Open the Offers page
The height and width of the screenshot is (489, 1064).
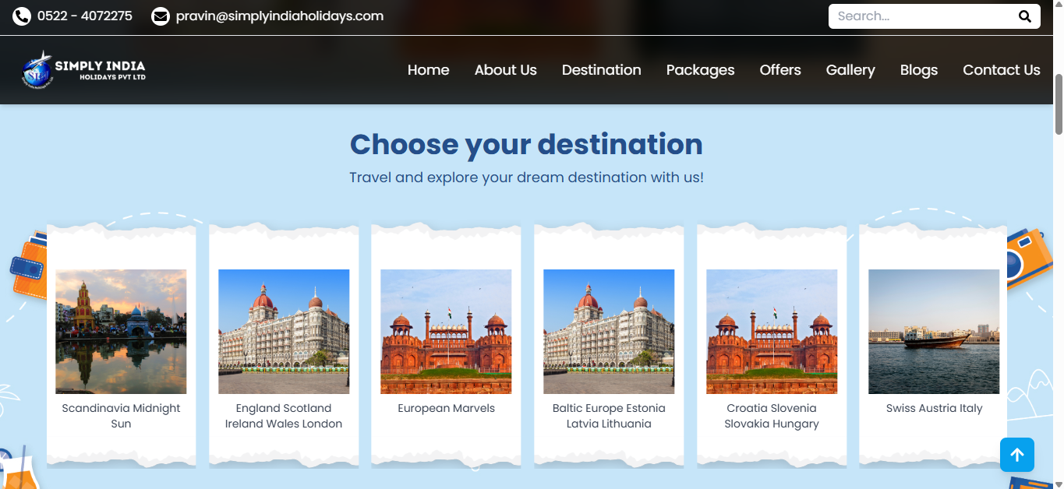(x=780, y=70)
